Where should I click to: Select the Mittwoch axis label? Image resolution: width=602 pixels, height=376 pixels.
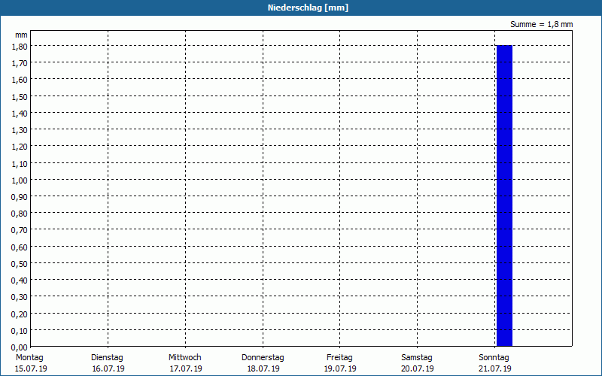(x=184, y=357)
